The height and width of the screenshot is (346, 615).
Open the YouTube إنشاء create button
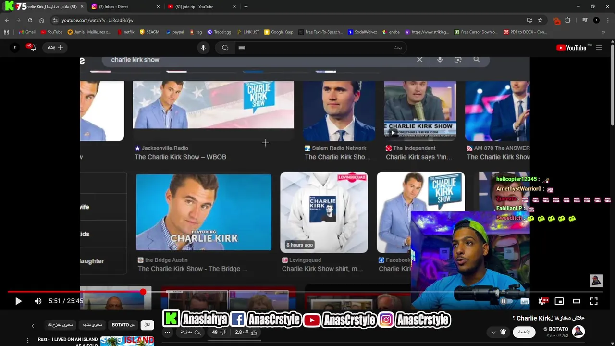[55, 48]
